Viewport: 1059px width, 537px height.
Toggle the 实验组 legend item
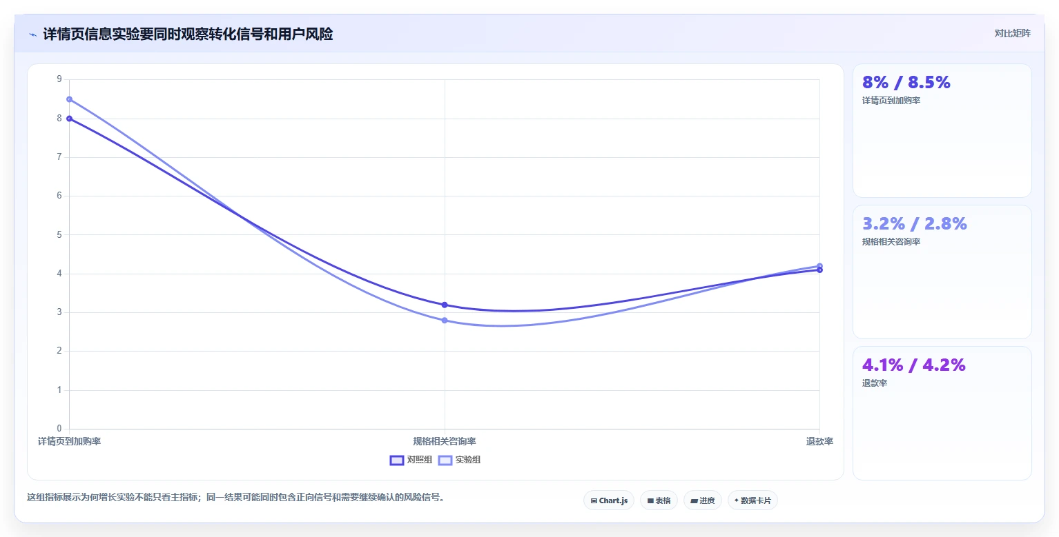pyautogui.click(x=459, y=460)
